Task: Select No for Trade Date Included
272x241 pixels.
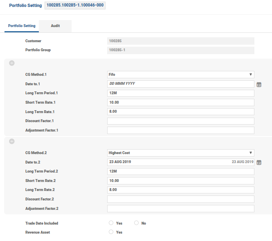Action: pyautogui.click(x=136, y=223)
